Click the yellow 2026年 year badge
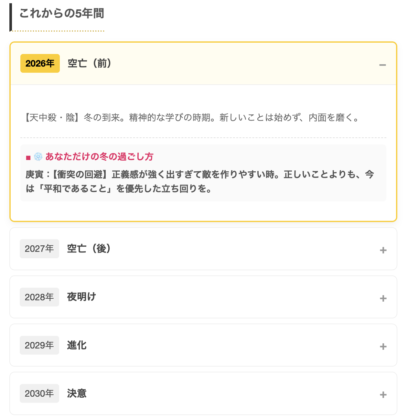 (40, 63)
